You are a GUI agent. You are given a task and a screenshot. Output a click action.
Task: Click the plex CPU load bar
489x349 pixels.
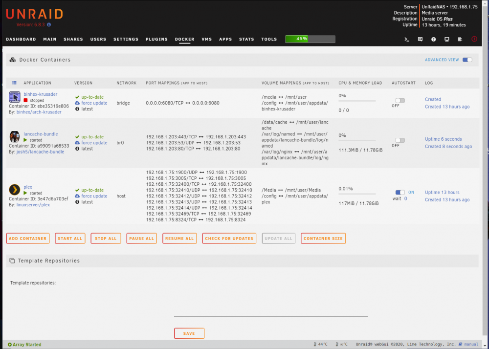[x=357, y=194]
